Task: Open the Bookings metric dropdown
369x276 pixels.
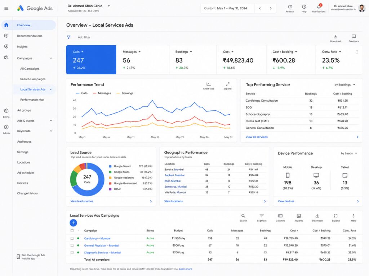Action: (x=191, y=52)
